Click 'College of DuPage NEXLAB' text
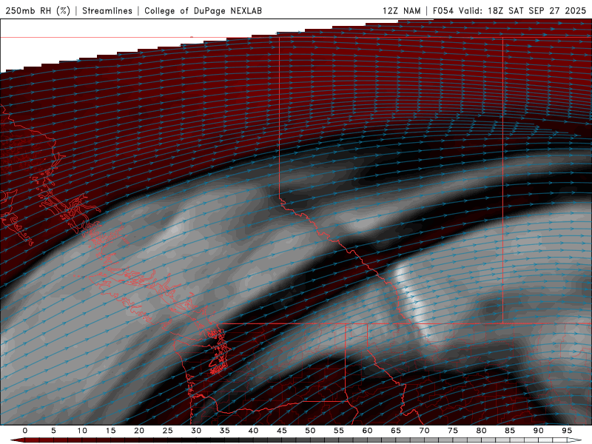This screenshot has width=592, height=444. [203, 10]
